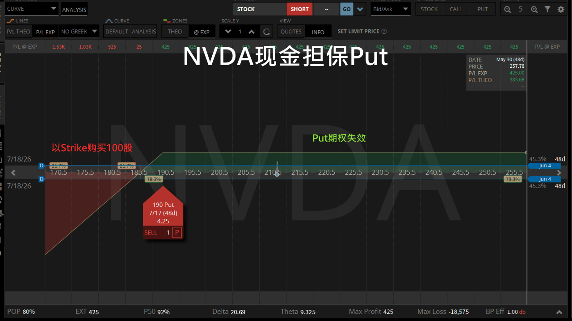Screen dimensions: 572x321
Task: Click the price slider handle near 210.5
Action: coord(277,174)
